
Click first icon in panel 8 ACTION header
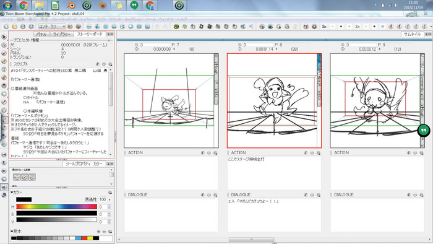pos(306,153)
